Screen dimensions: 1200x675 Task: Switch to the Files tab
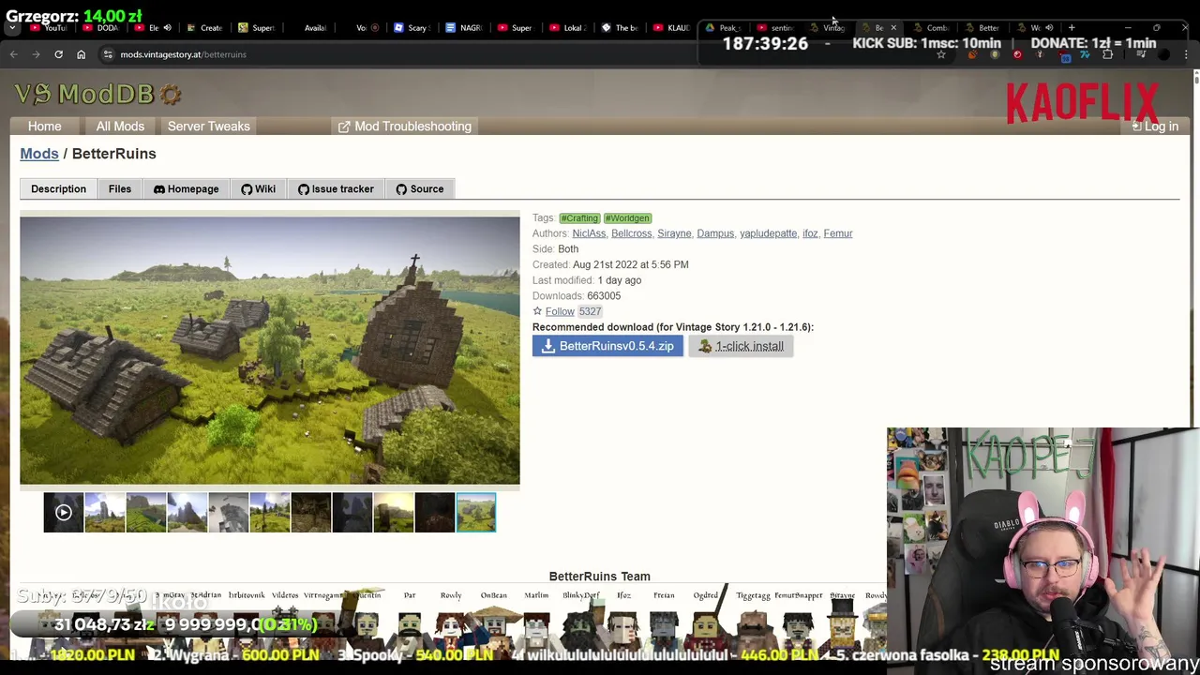point(120,189)
